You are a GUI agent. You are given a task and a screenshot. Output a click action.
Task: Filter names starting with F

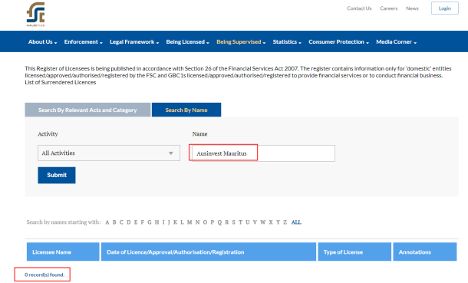click(x=143, y=222)
